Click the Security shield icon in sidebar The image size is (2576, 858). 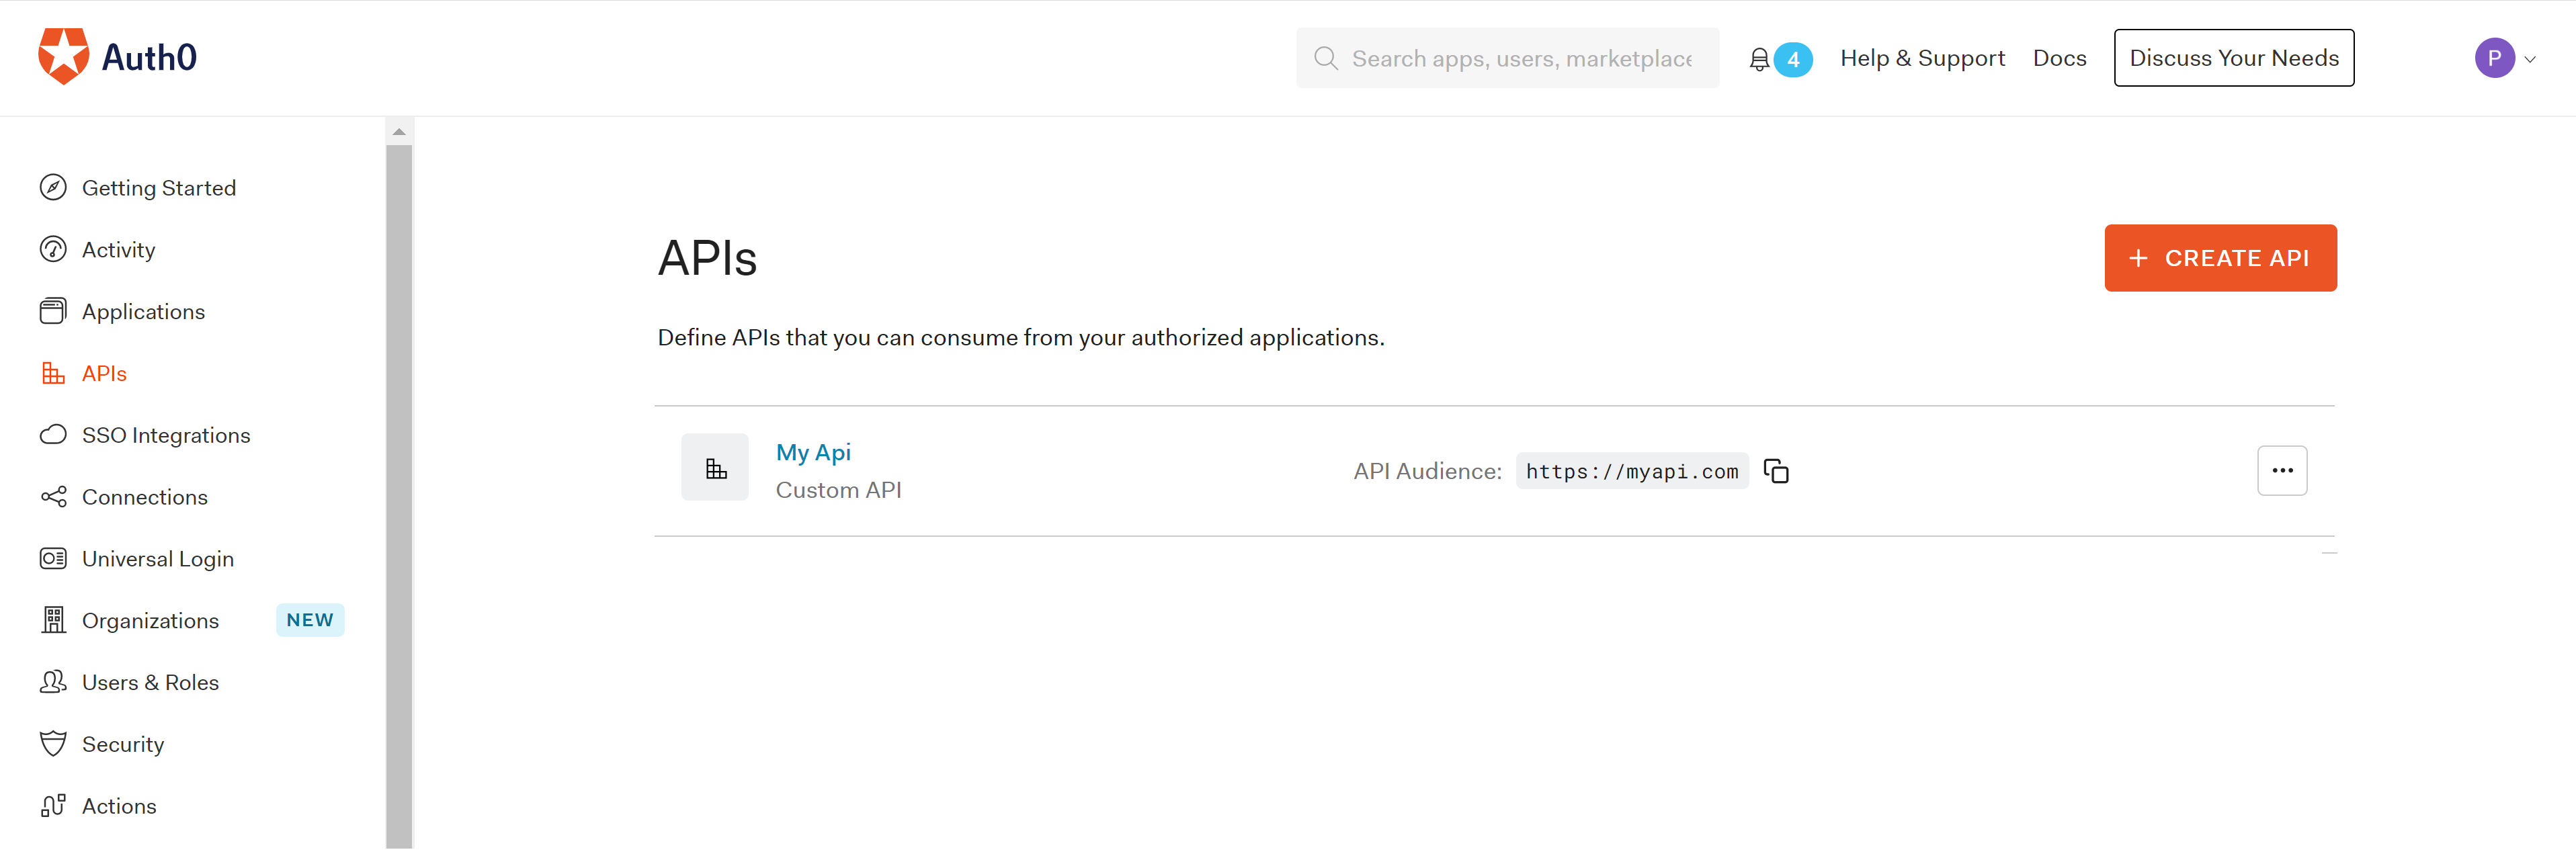[53, 744]
